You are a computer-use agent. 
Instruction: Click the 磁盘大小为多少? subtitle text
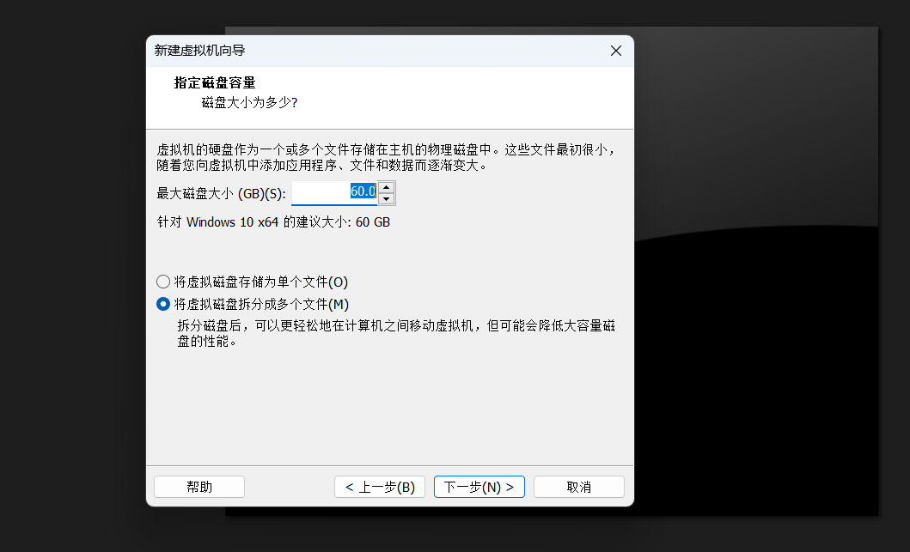point(249,103)
